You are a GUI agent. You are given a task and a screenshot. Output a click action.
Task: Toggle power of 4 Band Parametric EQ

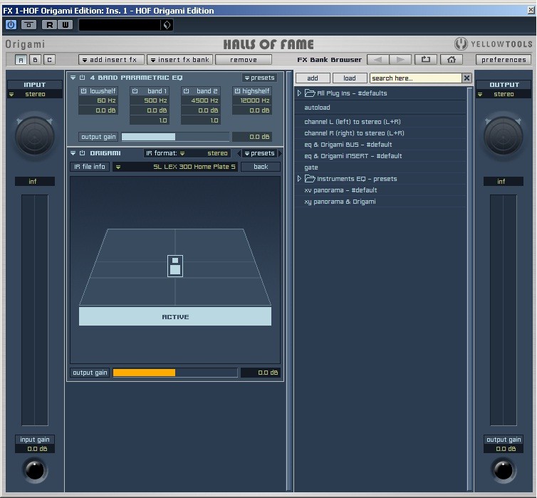pos(82,78)
